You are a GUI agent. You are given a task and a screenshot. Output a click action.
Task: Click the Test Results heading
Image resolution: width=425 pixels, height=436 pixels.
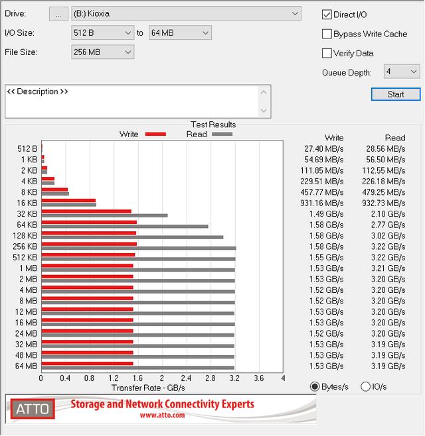[213, 125]
